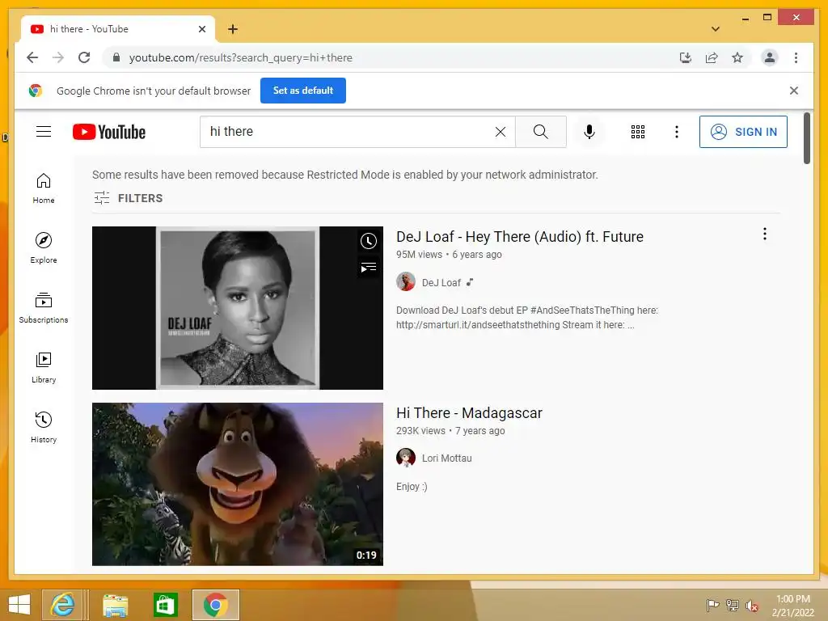Viewport: 828px width, 621px height.
Task: Click Chrome icon in taskbar
Action: tap(215, 605)
